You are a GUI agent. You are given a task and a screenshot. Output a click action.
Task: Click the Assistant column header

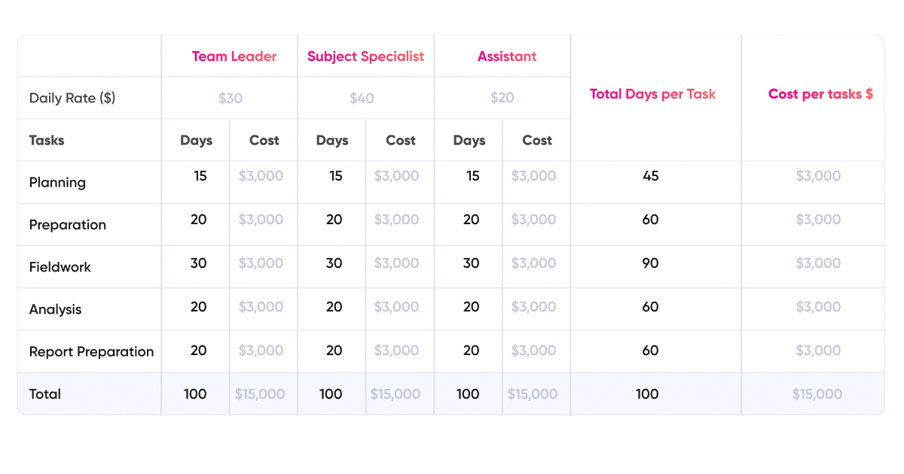(x=507, y=56)
